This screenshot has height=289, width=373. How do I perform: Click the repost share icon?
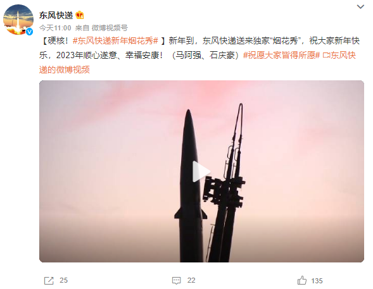click(49, 280)
